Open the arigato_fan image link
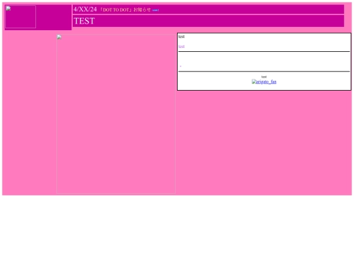354x266 pixels. tap(264, 81)
